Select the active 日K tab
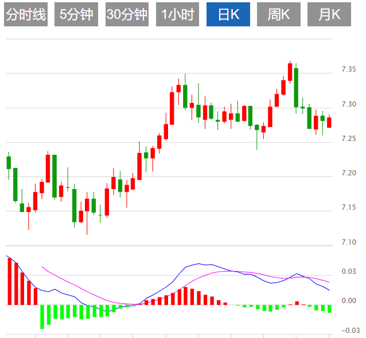The height and width of the screenshot is (338, 366). point(228,14)
